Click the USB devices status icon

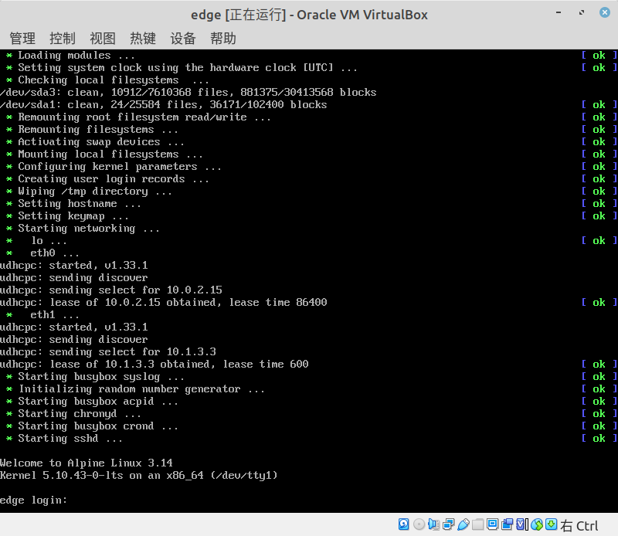(x=463, y=524)
